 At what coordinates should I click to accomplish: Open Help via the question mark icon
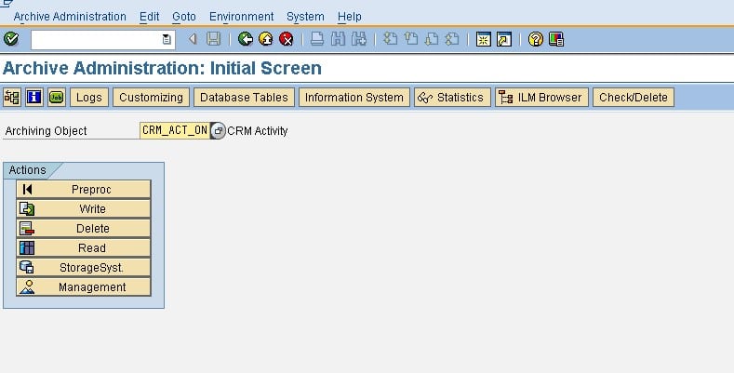[536, 39]
